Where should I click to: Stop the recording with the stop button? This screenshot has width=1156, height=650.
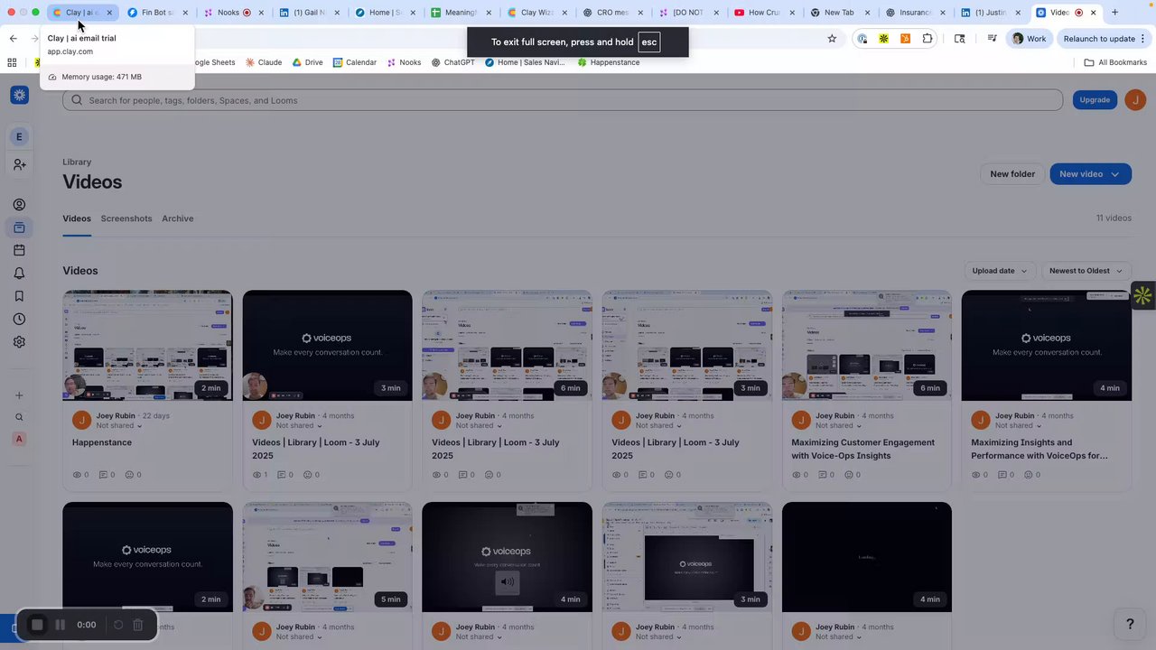click(x=37, y=625)
